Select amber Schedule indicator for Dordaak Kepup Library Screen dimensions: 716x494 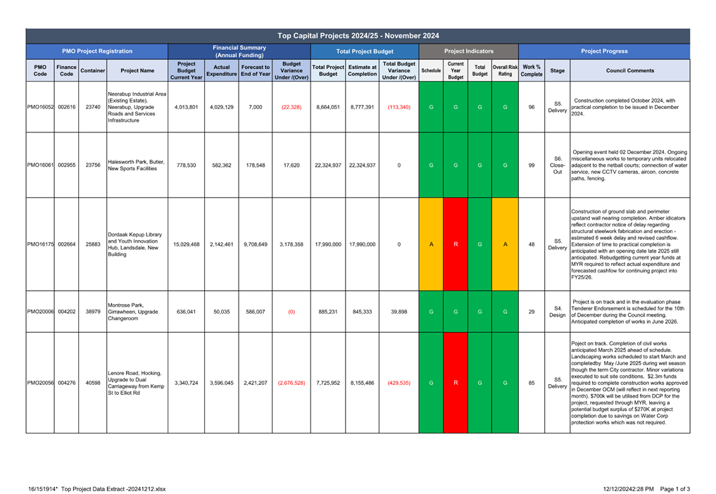(x=431, y=244)
